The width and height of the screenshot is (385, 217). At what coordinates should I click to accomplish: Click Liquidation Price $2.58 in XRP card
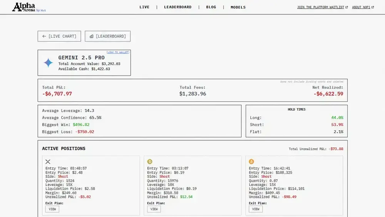[70, 189]
